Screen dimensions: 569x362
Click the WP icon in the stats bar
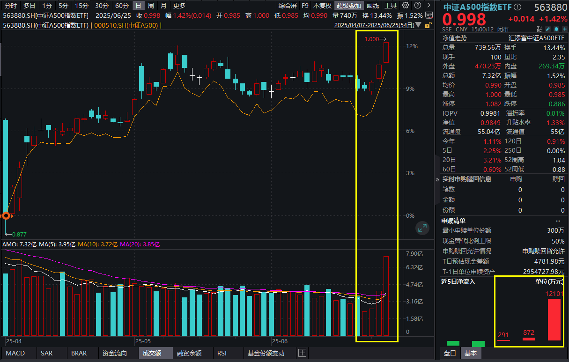point(429,15)
